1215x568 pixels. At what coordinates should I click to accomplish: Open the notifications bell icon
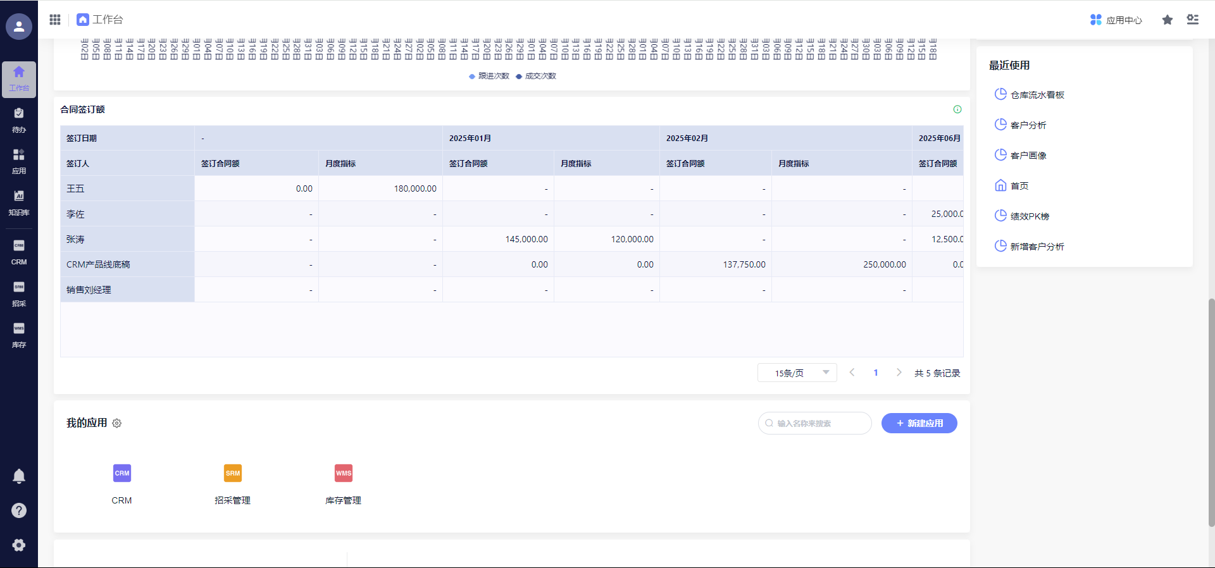pyautogui.click(x=19, y=476)
